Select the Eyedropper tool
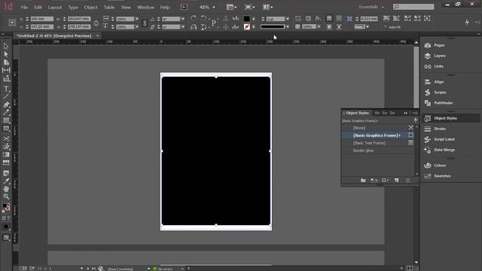Screen dimensions: 482x271 click(x=6, y=181)
